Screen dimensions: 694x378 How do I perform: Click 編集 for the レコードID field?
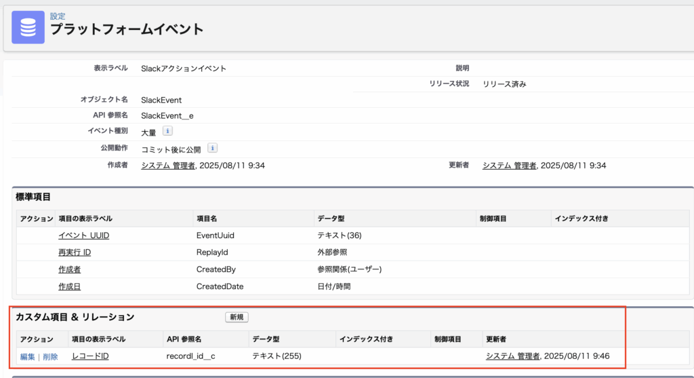point(27,356)
